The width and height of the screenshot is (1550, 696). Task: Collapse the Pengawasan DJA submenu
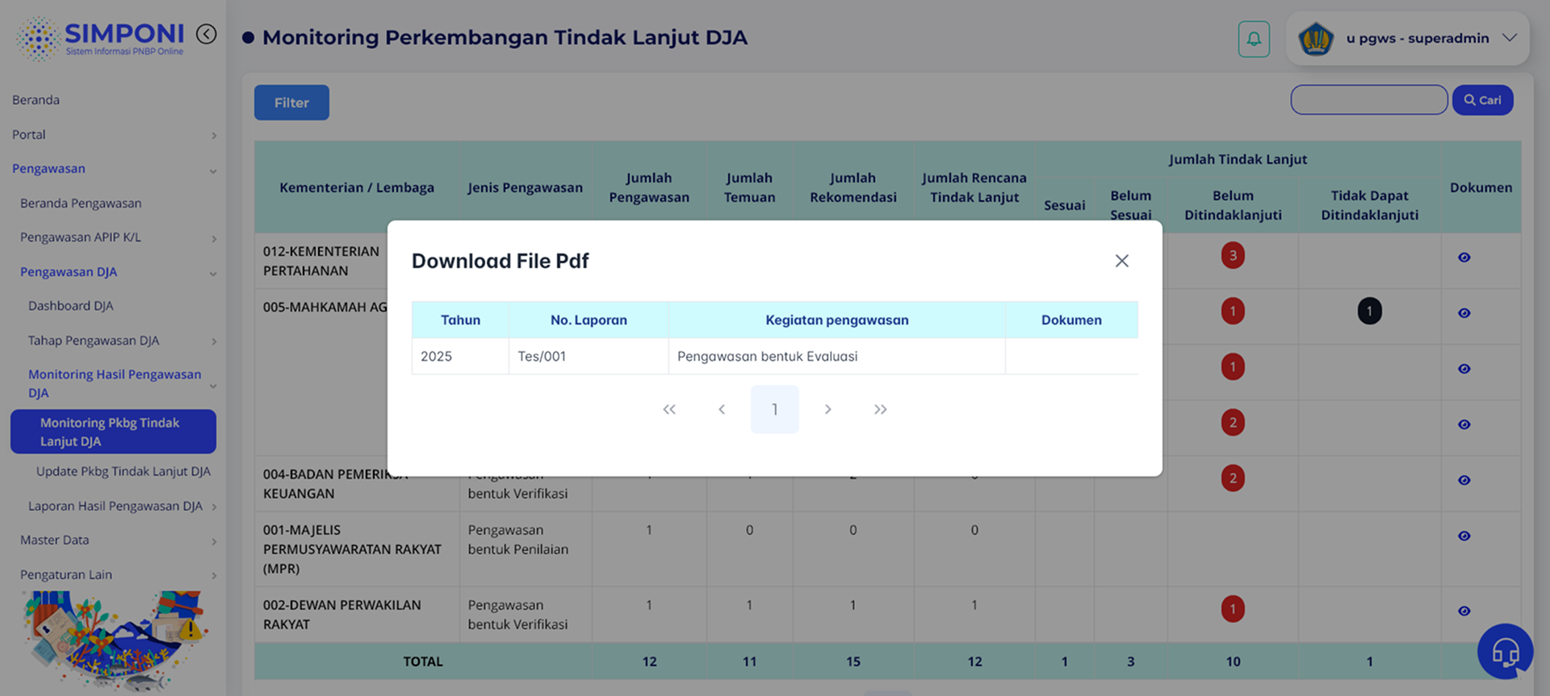pos(213,274)
